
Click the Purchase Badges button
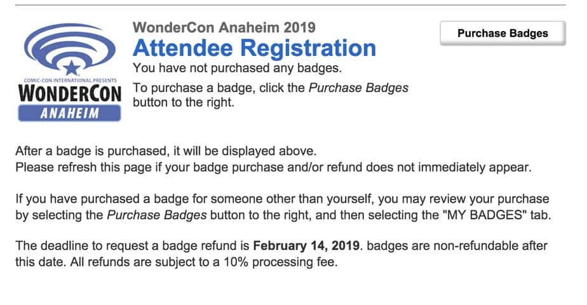click(x=503, y=33)
